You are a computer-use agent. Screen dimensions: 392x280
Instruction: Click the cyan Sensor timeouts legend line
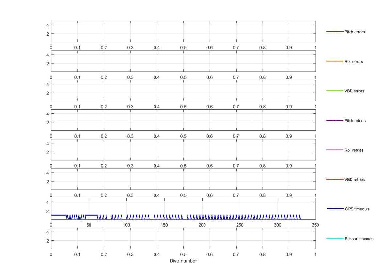click(x=335, y=238)
